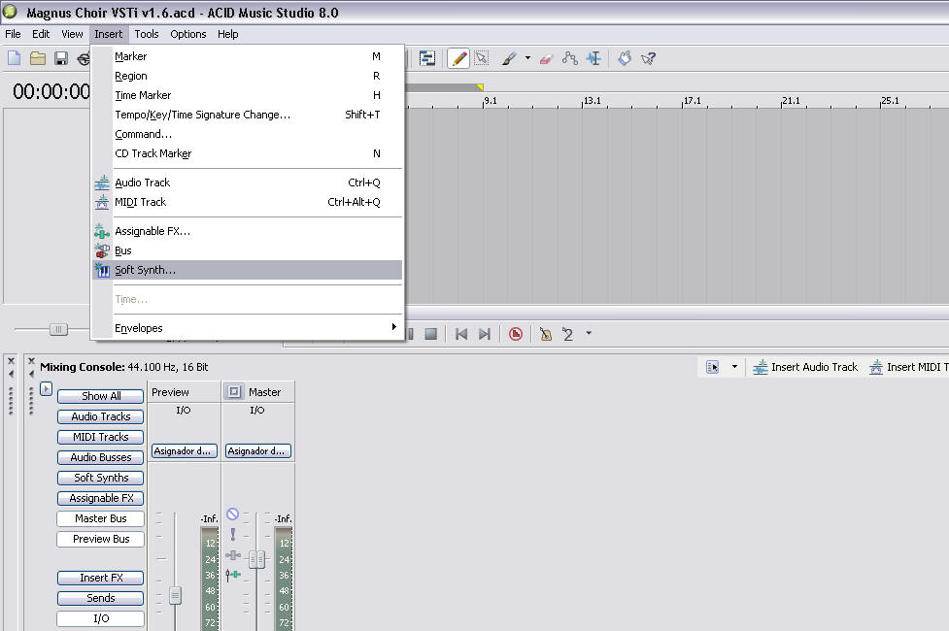Open the Master channel output device dropdown
The image size is (949, 631).
[257, 450]
